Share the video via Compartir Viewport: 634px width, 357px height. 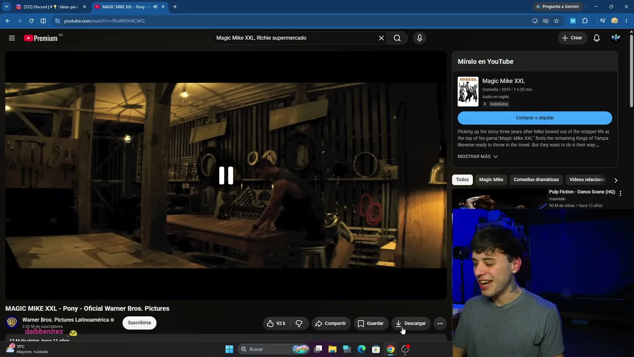[331, 323]
